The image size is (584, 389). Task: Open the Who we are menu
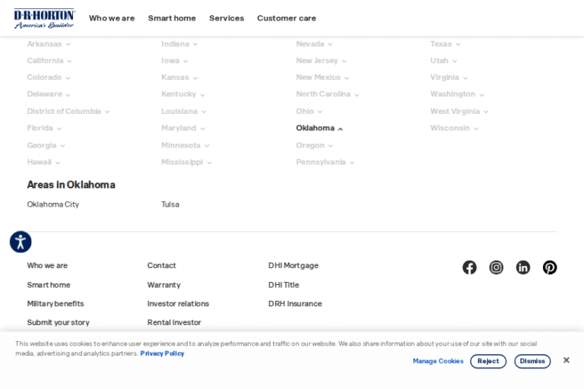(112, 18)
